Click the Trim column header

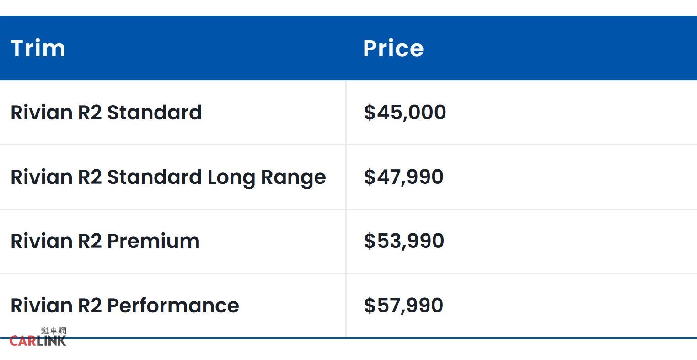(x=38, y=48)
